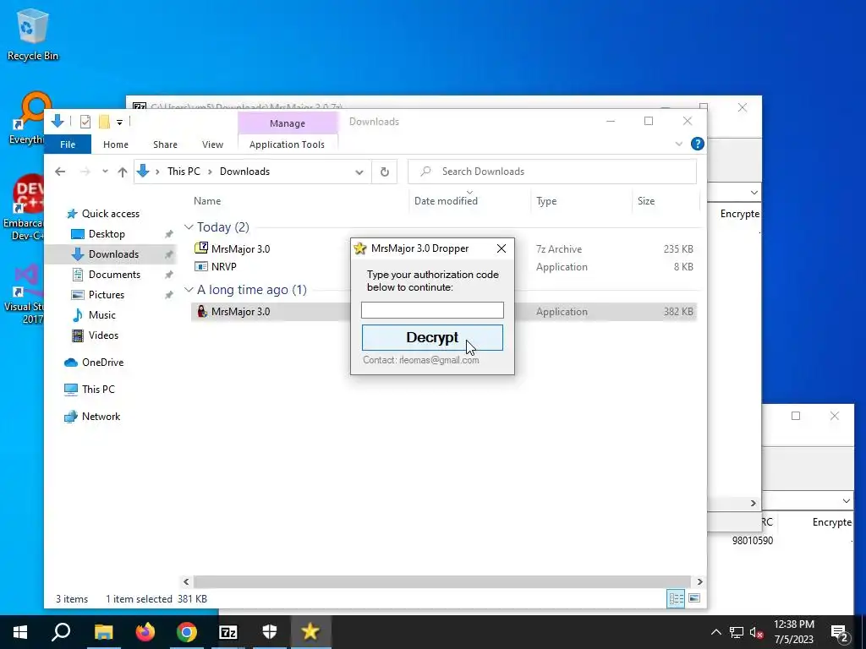The height and width of the screenshot is (649, 866).
Task: Expand the ribbon with the chevron
Action: tap(679, 144)
